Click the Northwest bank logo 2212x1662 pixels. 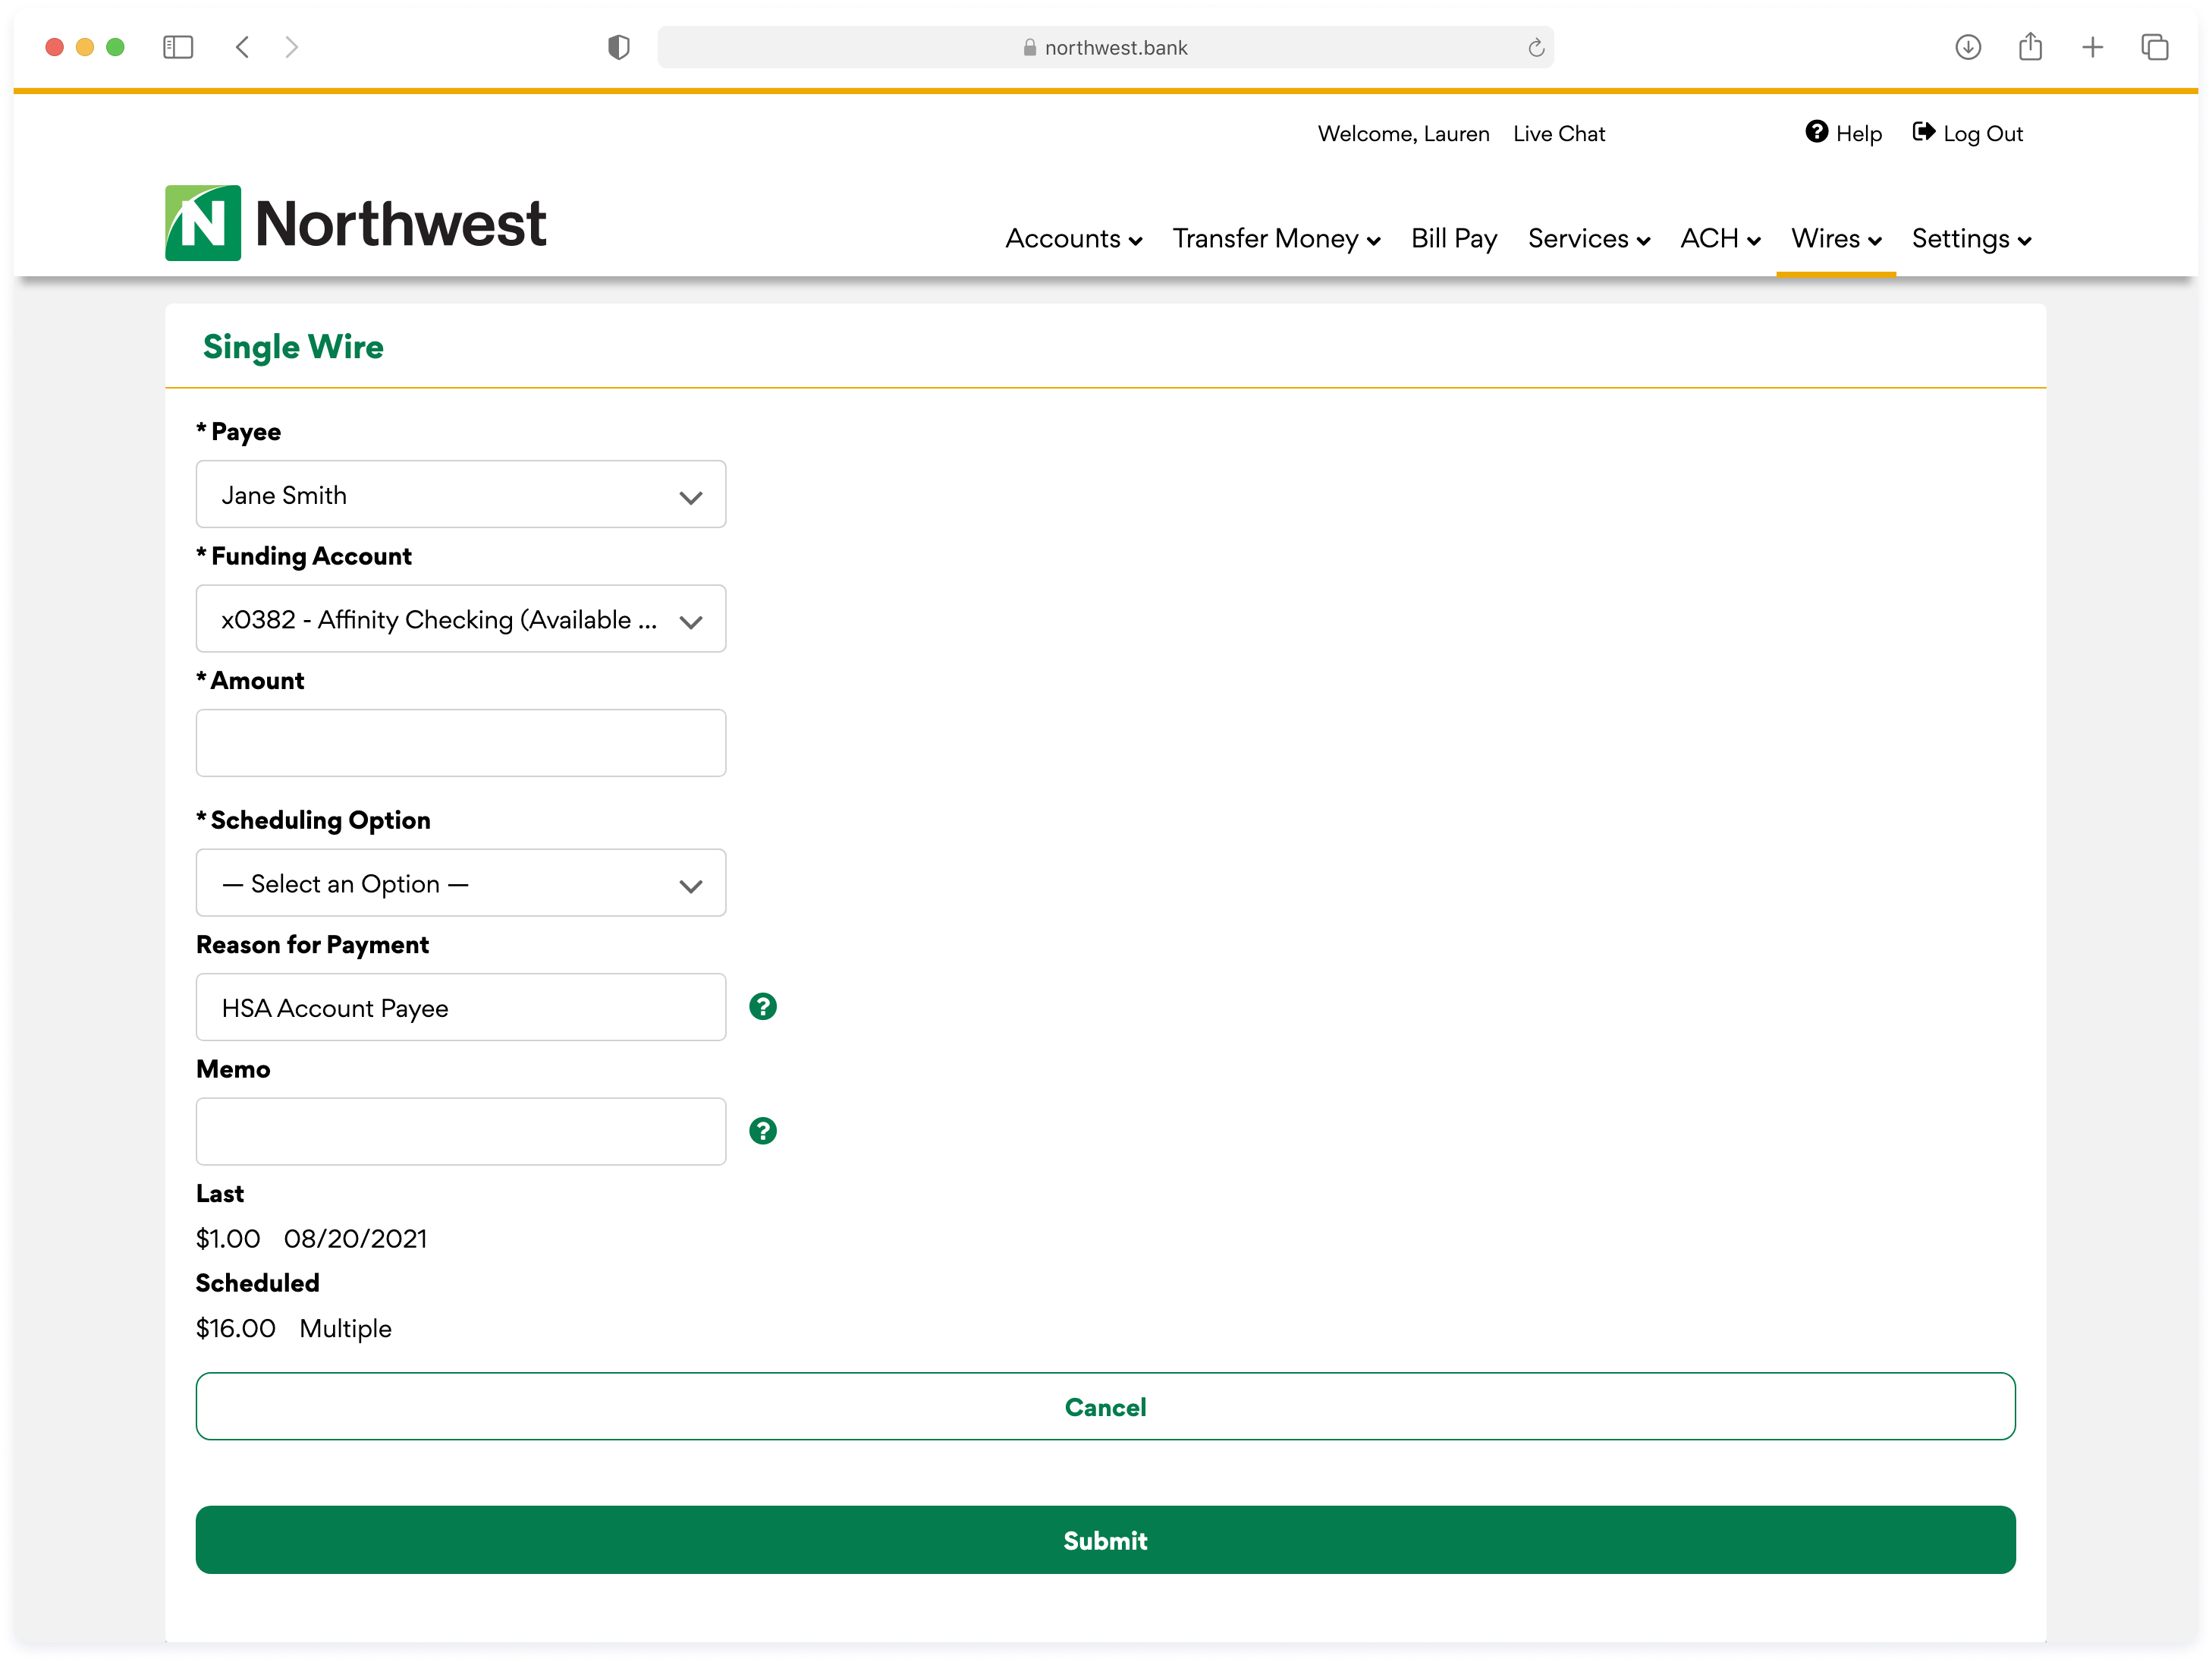tap(355, 222)
